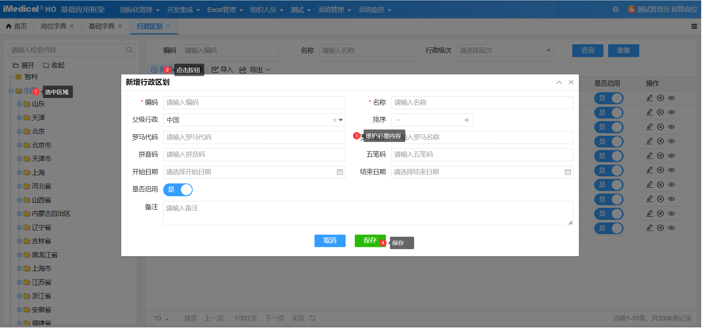This screenshot has width=703, height=330.
Task: Disable the 是否启用 toggle in the dialog
Action: tap(178, 190)
